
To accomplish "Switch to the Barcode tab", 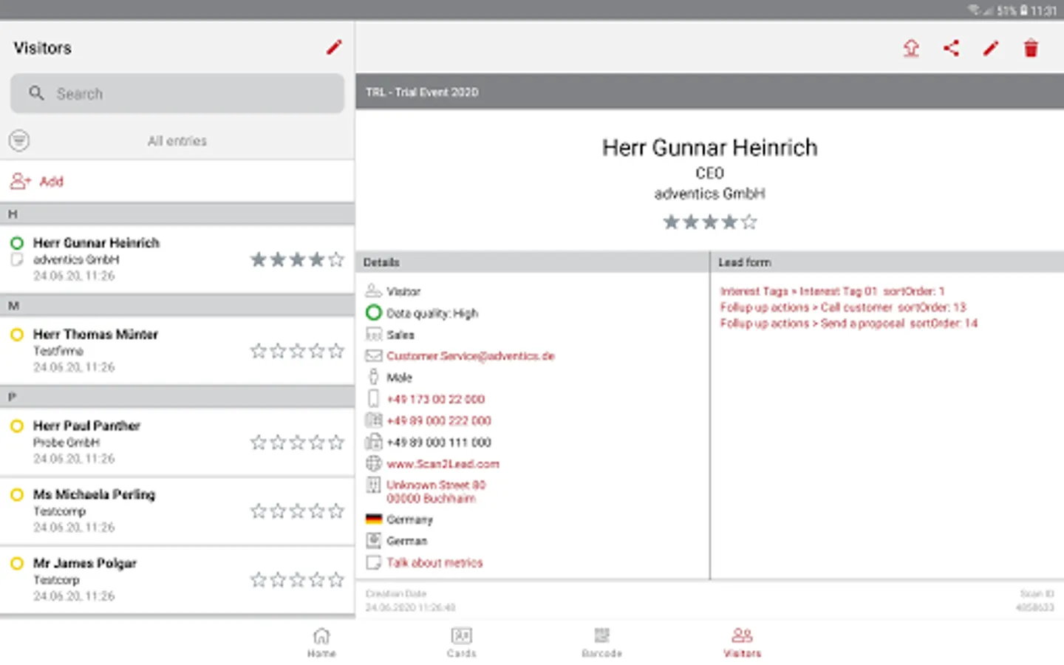I will pyautogui.click(x=602, y=642).
